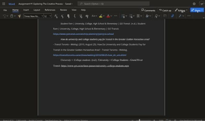Click the Catch up button
Screen dimensions: 205x121
pos(165,10)
